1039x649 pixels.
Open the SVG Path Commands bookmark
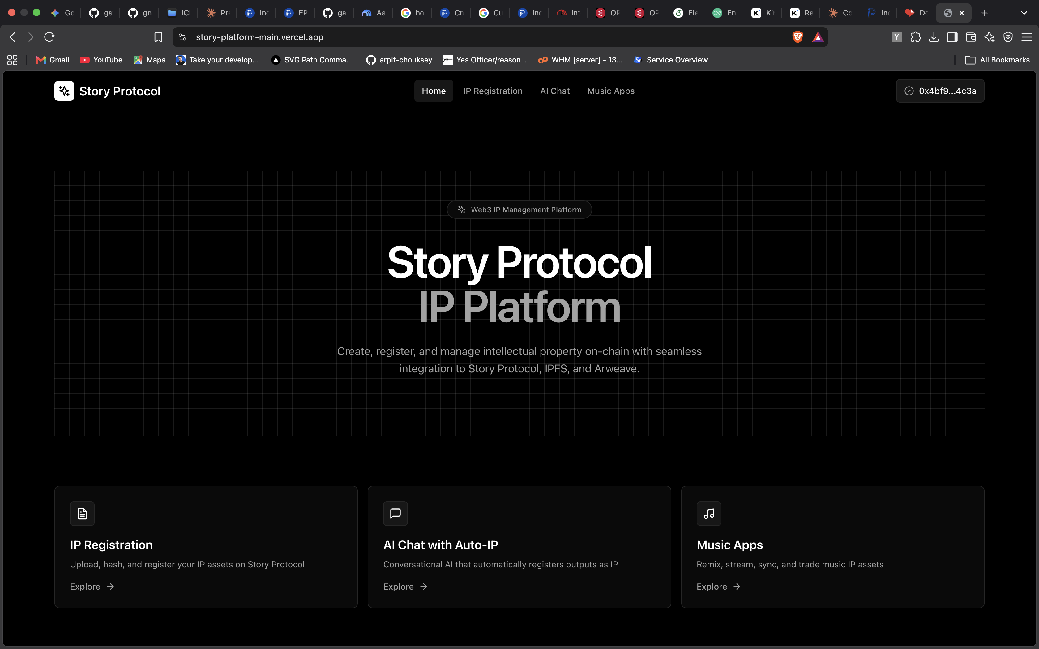[x=312, y=60]
